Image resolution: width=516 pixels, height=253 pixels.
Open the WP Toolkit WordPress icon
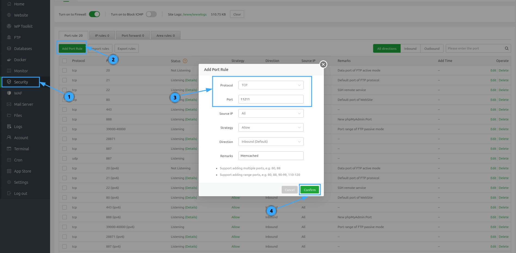click(x=9, y=26)
